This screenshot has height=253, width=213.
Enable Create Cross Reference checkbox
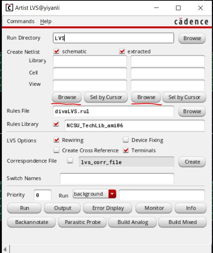coord(56,150)
